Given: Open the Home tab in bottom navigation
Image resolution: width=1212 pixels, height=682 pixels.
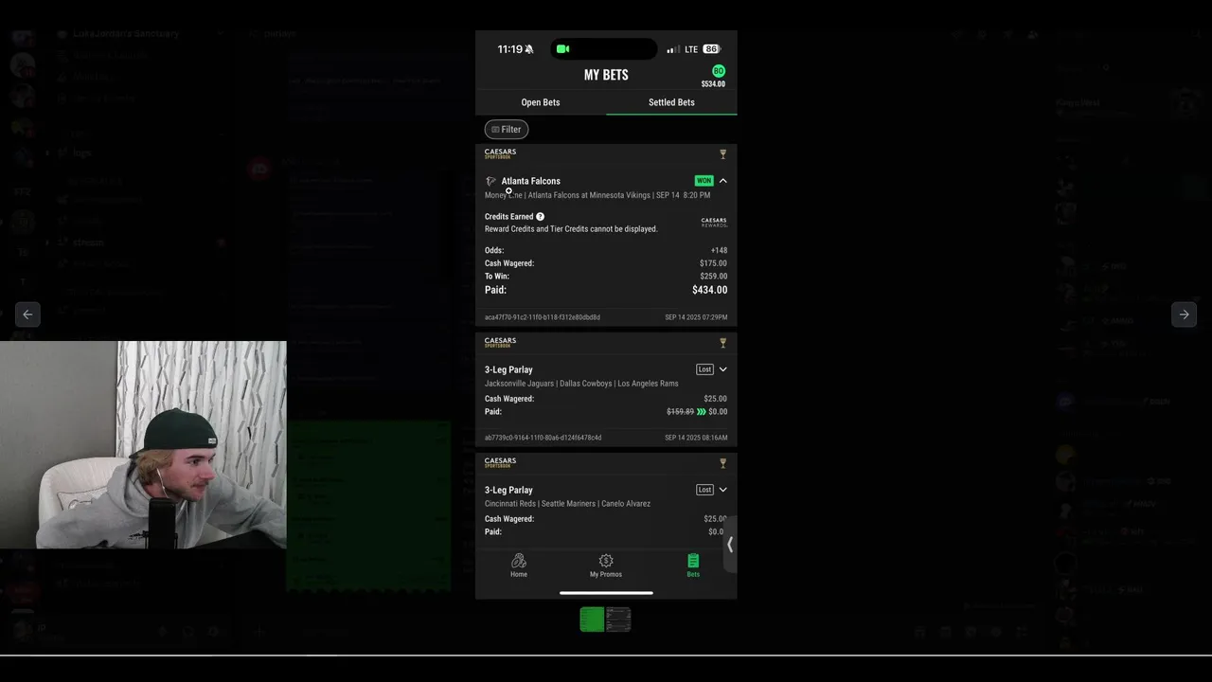Looking at the screenshot, I should pyautogui.click(x=519, y=565).
